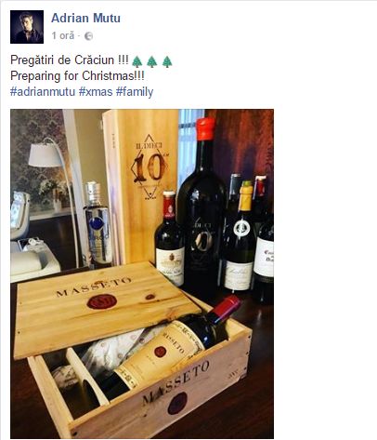Image resolution: width=377 pixels, height=440 pixels.
Task: Click the MASSETO wooden lid in photo
Action: (x=107, y=308)
